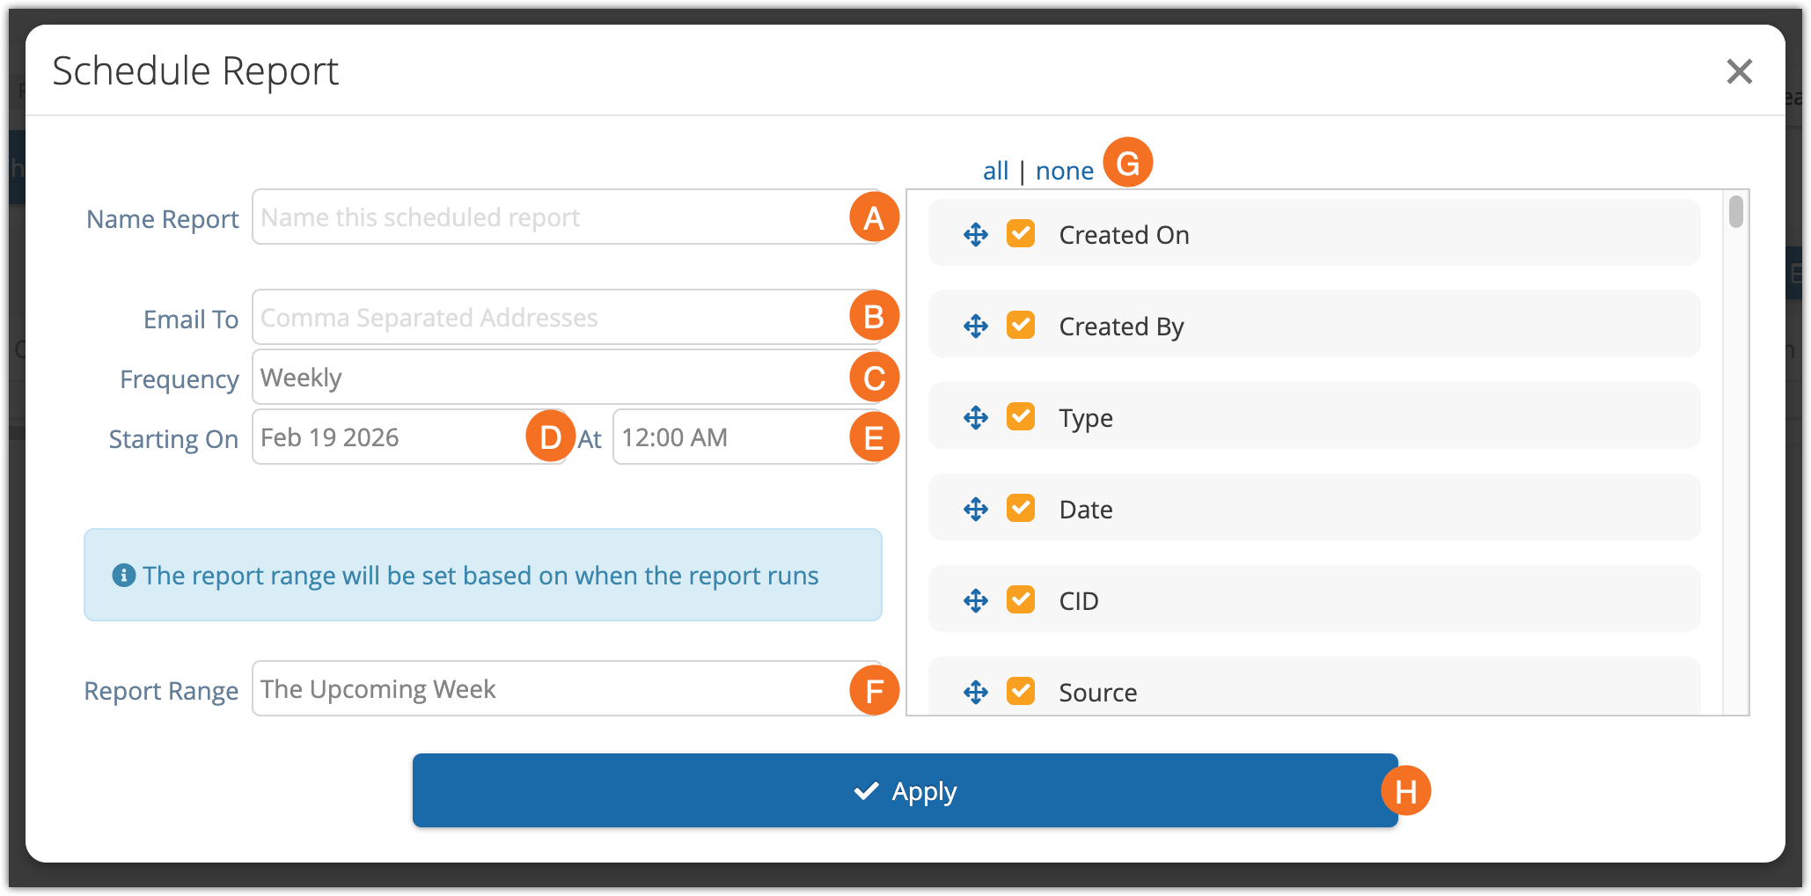This screenshot has height=896, width=1811.
Task: Click the column list scrollbar thumb
Action: [1735, 212]
